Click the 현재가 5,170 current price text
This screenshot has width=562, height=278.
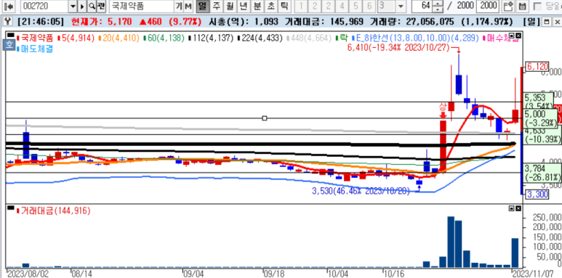(102, 22)
